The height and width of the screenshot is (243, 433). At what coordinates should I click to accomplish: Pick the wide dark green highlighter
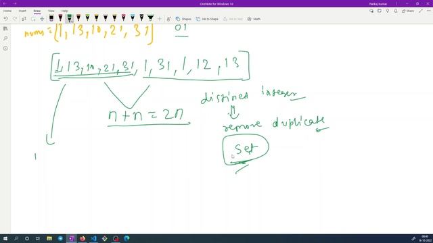(150, 18)
